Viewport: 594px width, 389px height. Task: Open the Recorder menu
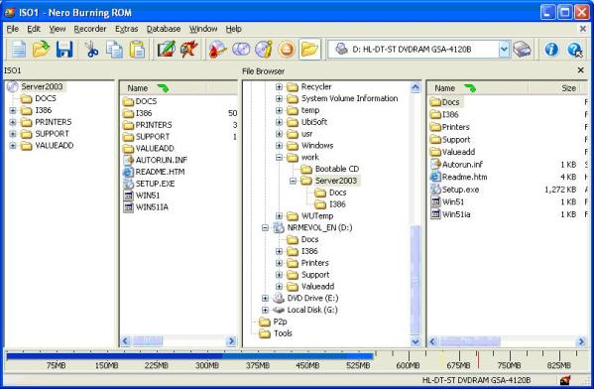coord(90,29)
